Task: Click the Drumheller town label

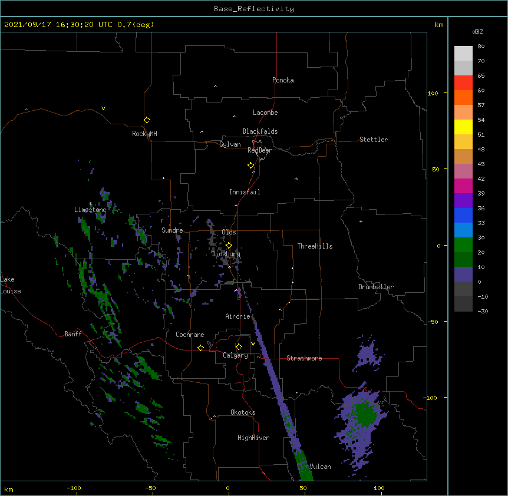Action: 376,287
